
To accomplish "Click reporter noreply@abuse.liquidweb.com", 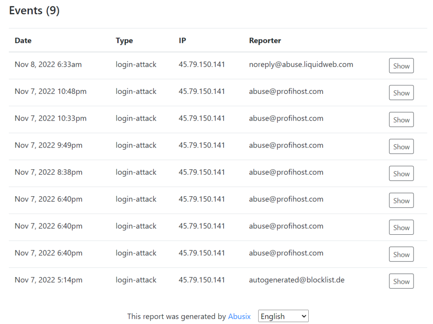I will click(x=301, y=64).
